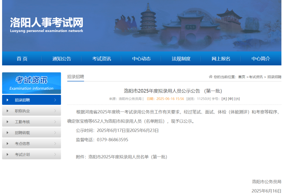Set font size to small [小]
The image size is (287, 195).
pyautogui.click(x=237, y=99)
